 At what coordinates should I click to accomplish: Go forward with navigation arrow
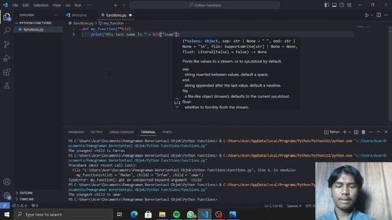[124, 5]
